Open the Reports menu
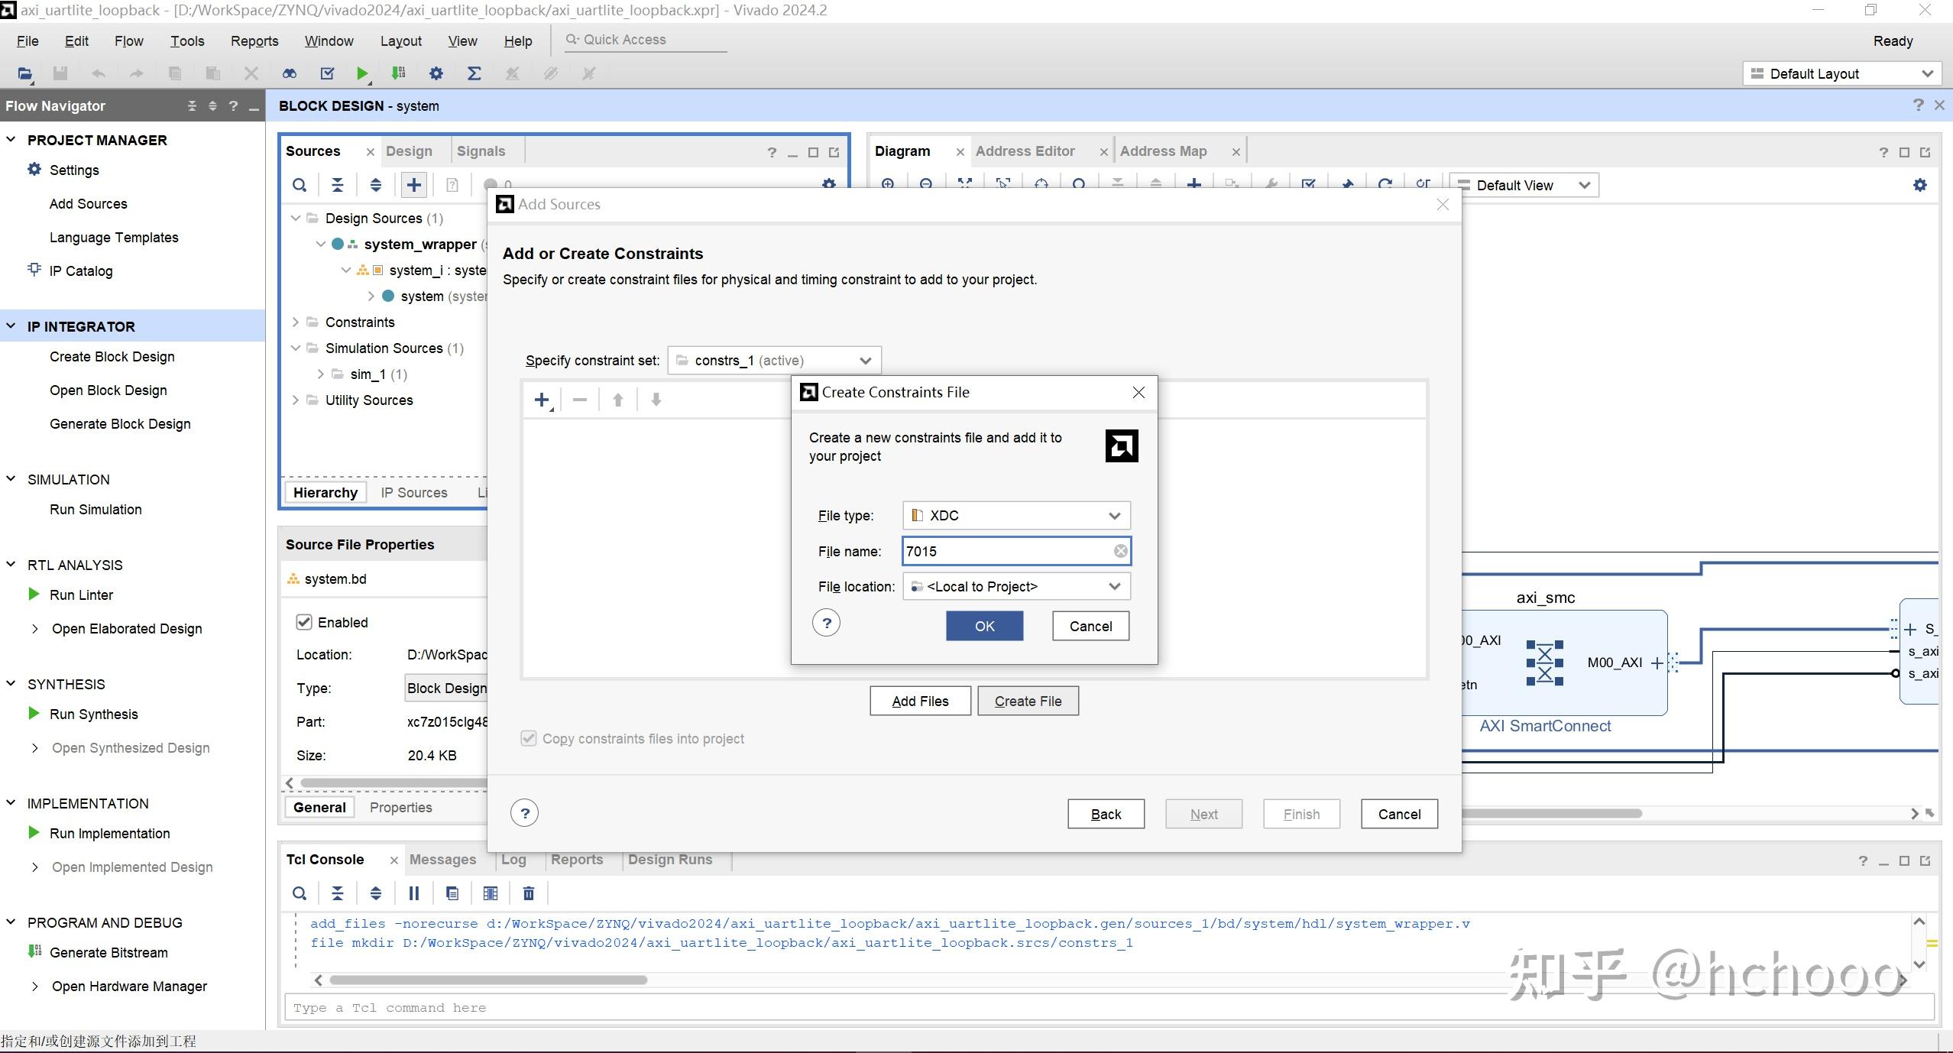The image size is (1953, 1053). click(x=254, y=41)
